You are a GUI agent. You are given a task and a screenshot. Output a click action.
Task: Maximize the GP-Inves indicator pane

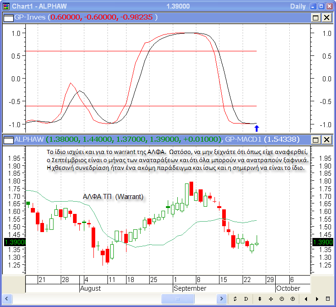[316, 17]
